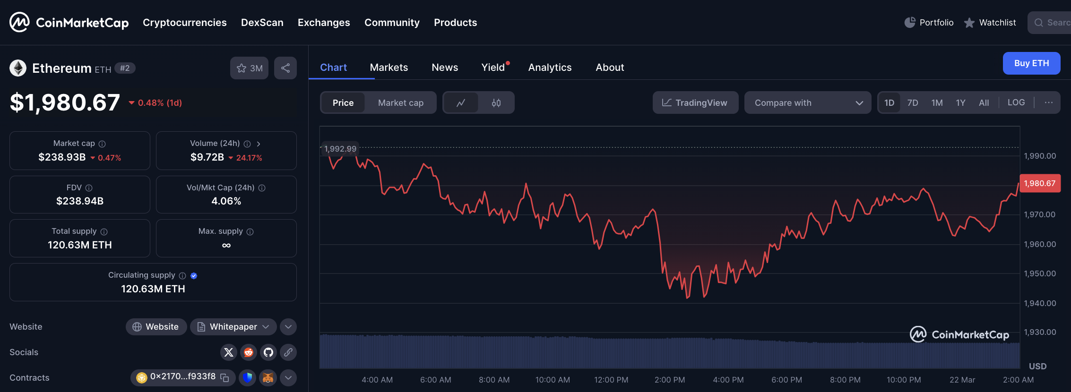The image size is (1071, 392).
Task: Open the Cryptocurrencies menu
Action: click(x=185, y=22)
